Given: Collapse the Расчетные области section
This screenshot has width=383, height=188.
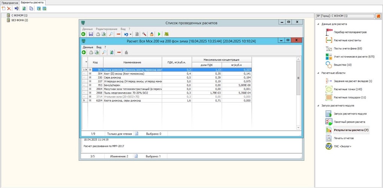Looking at the screenshot, I should 318,73.
